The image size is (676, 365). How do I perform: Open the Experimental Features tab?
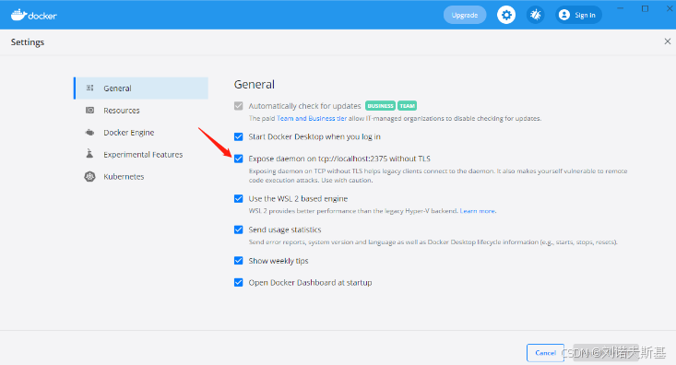(x=141, y=154)
